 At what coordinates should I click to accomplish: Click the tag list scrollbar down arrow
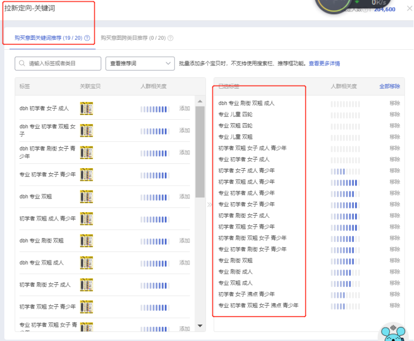(200, 326)
